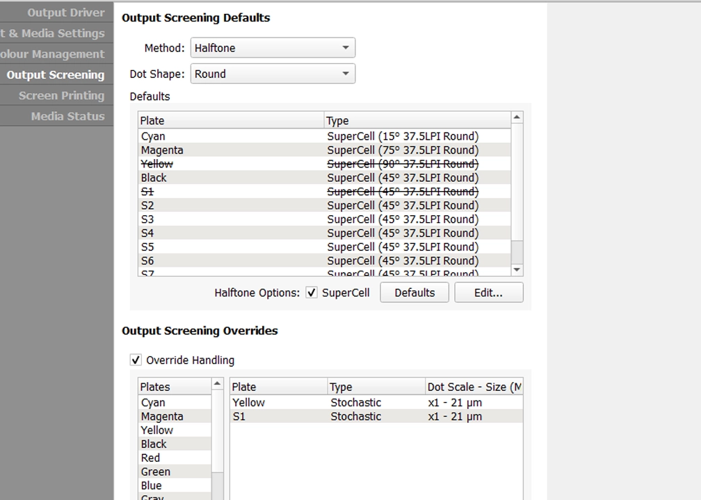Select the S1 row with strikethrough
This screenshot has height=500, width=701.
pos(209,192)
